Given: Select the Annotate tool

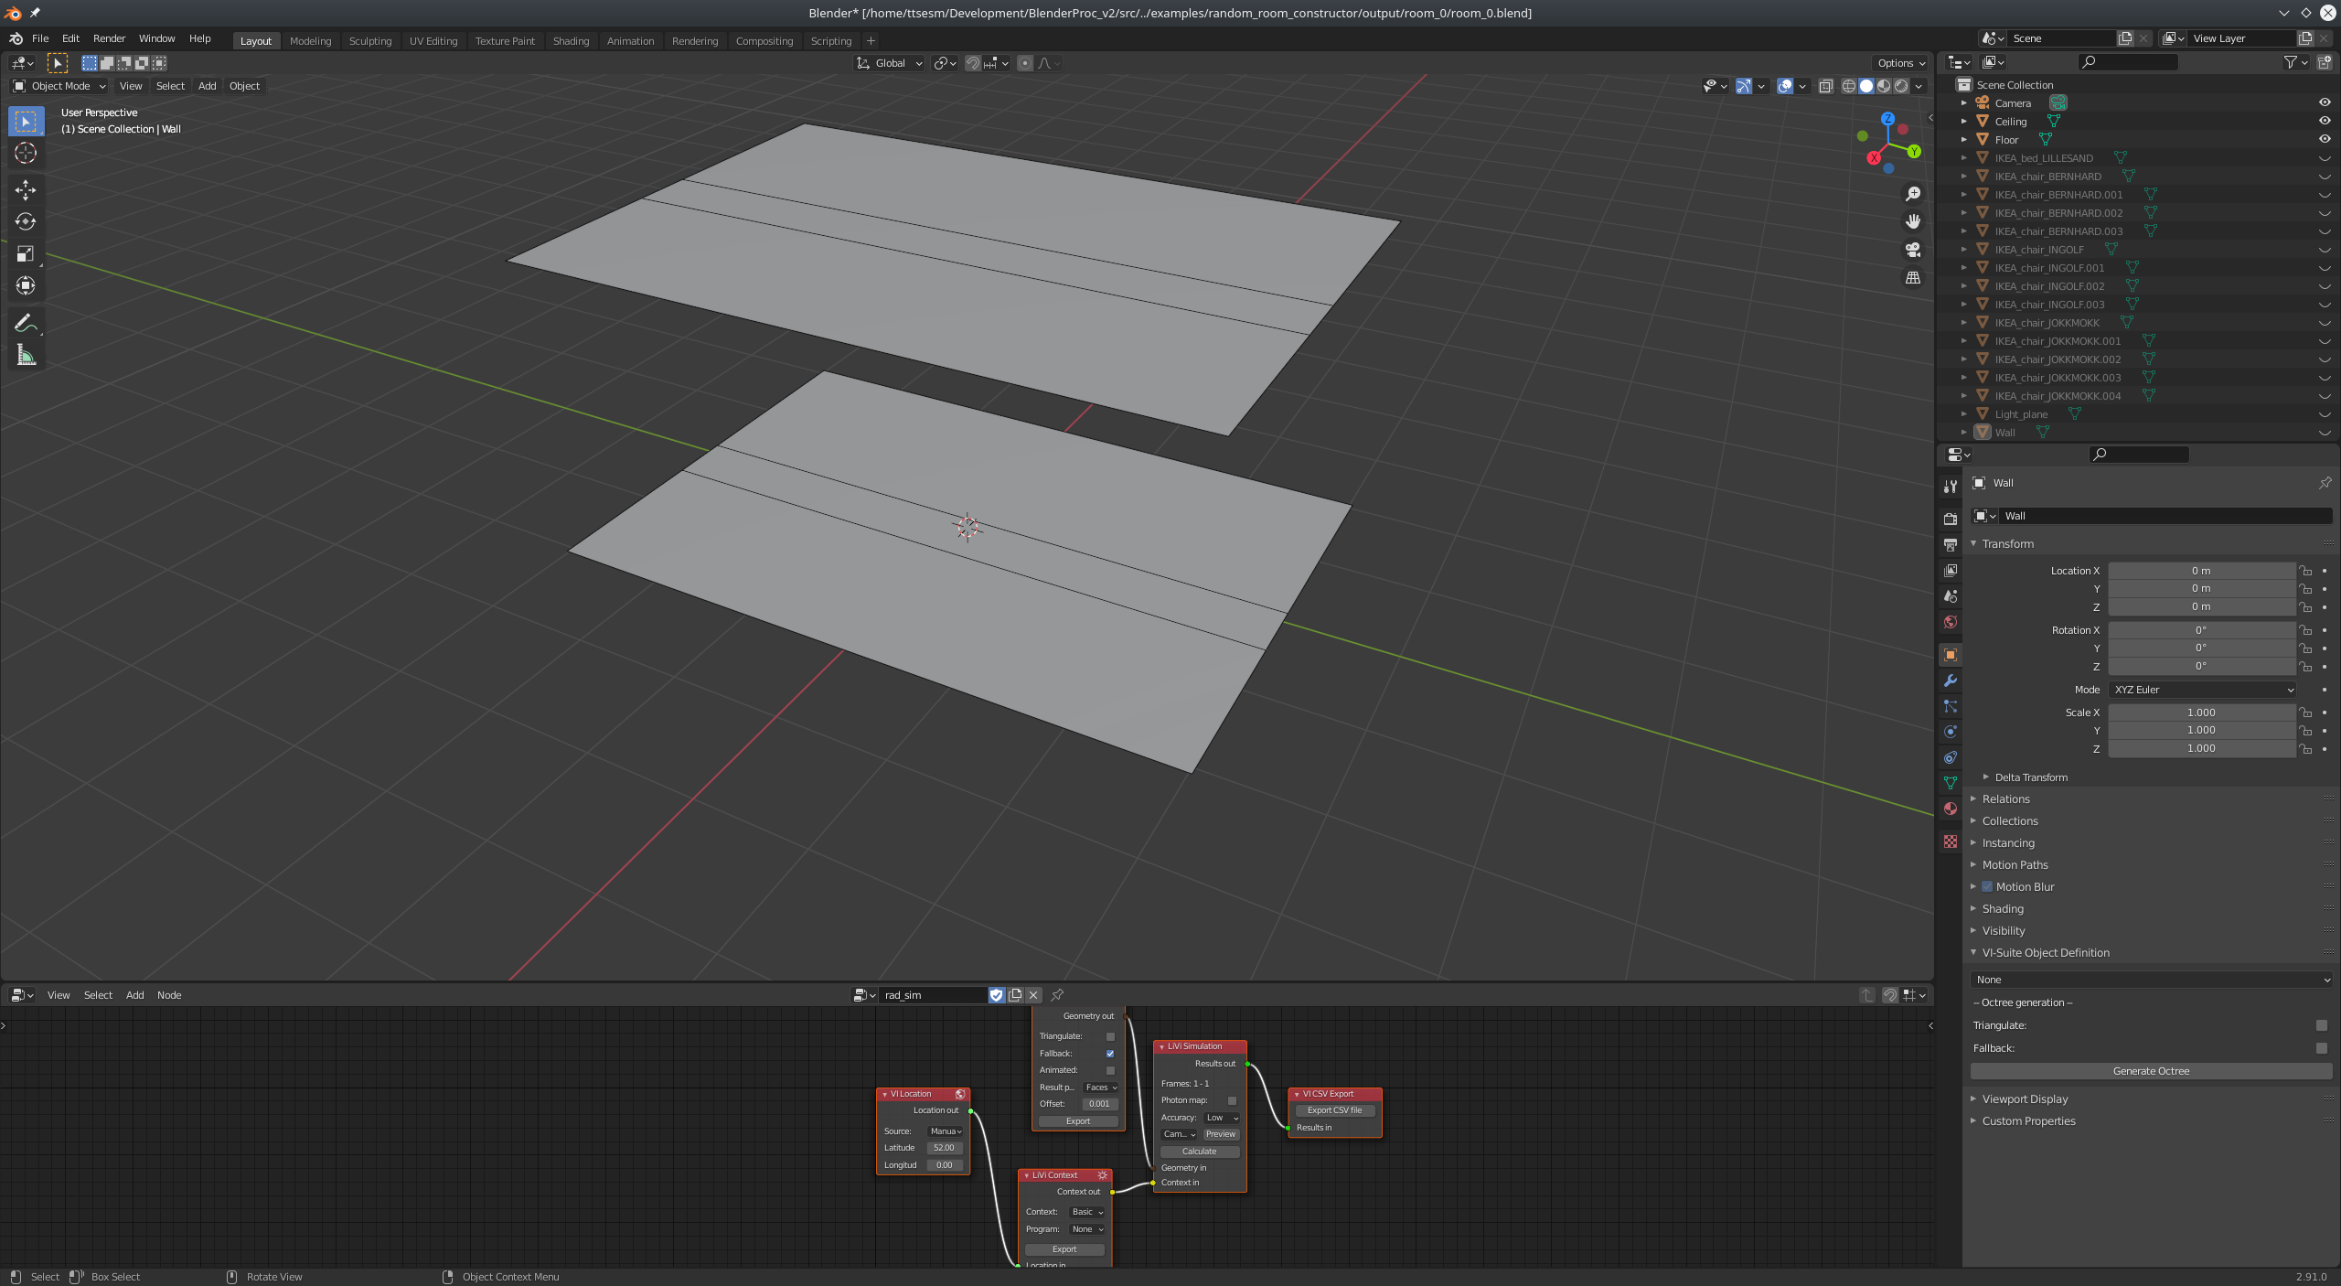Looking at the screenshot, I should tap(25, 322).
